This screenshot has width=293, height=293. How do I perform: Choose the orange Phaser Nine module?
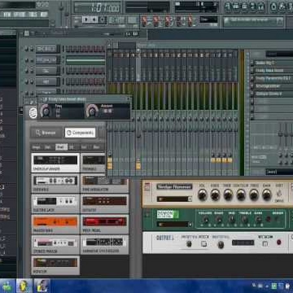[x=55, y=223]
